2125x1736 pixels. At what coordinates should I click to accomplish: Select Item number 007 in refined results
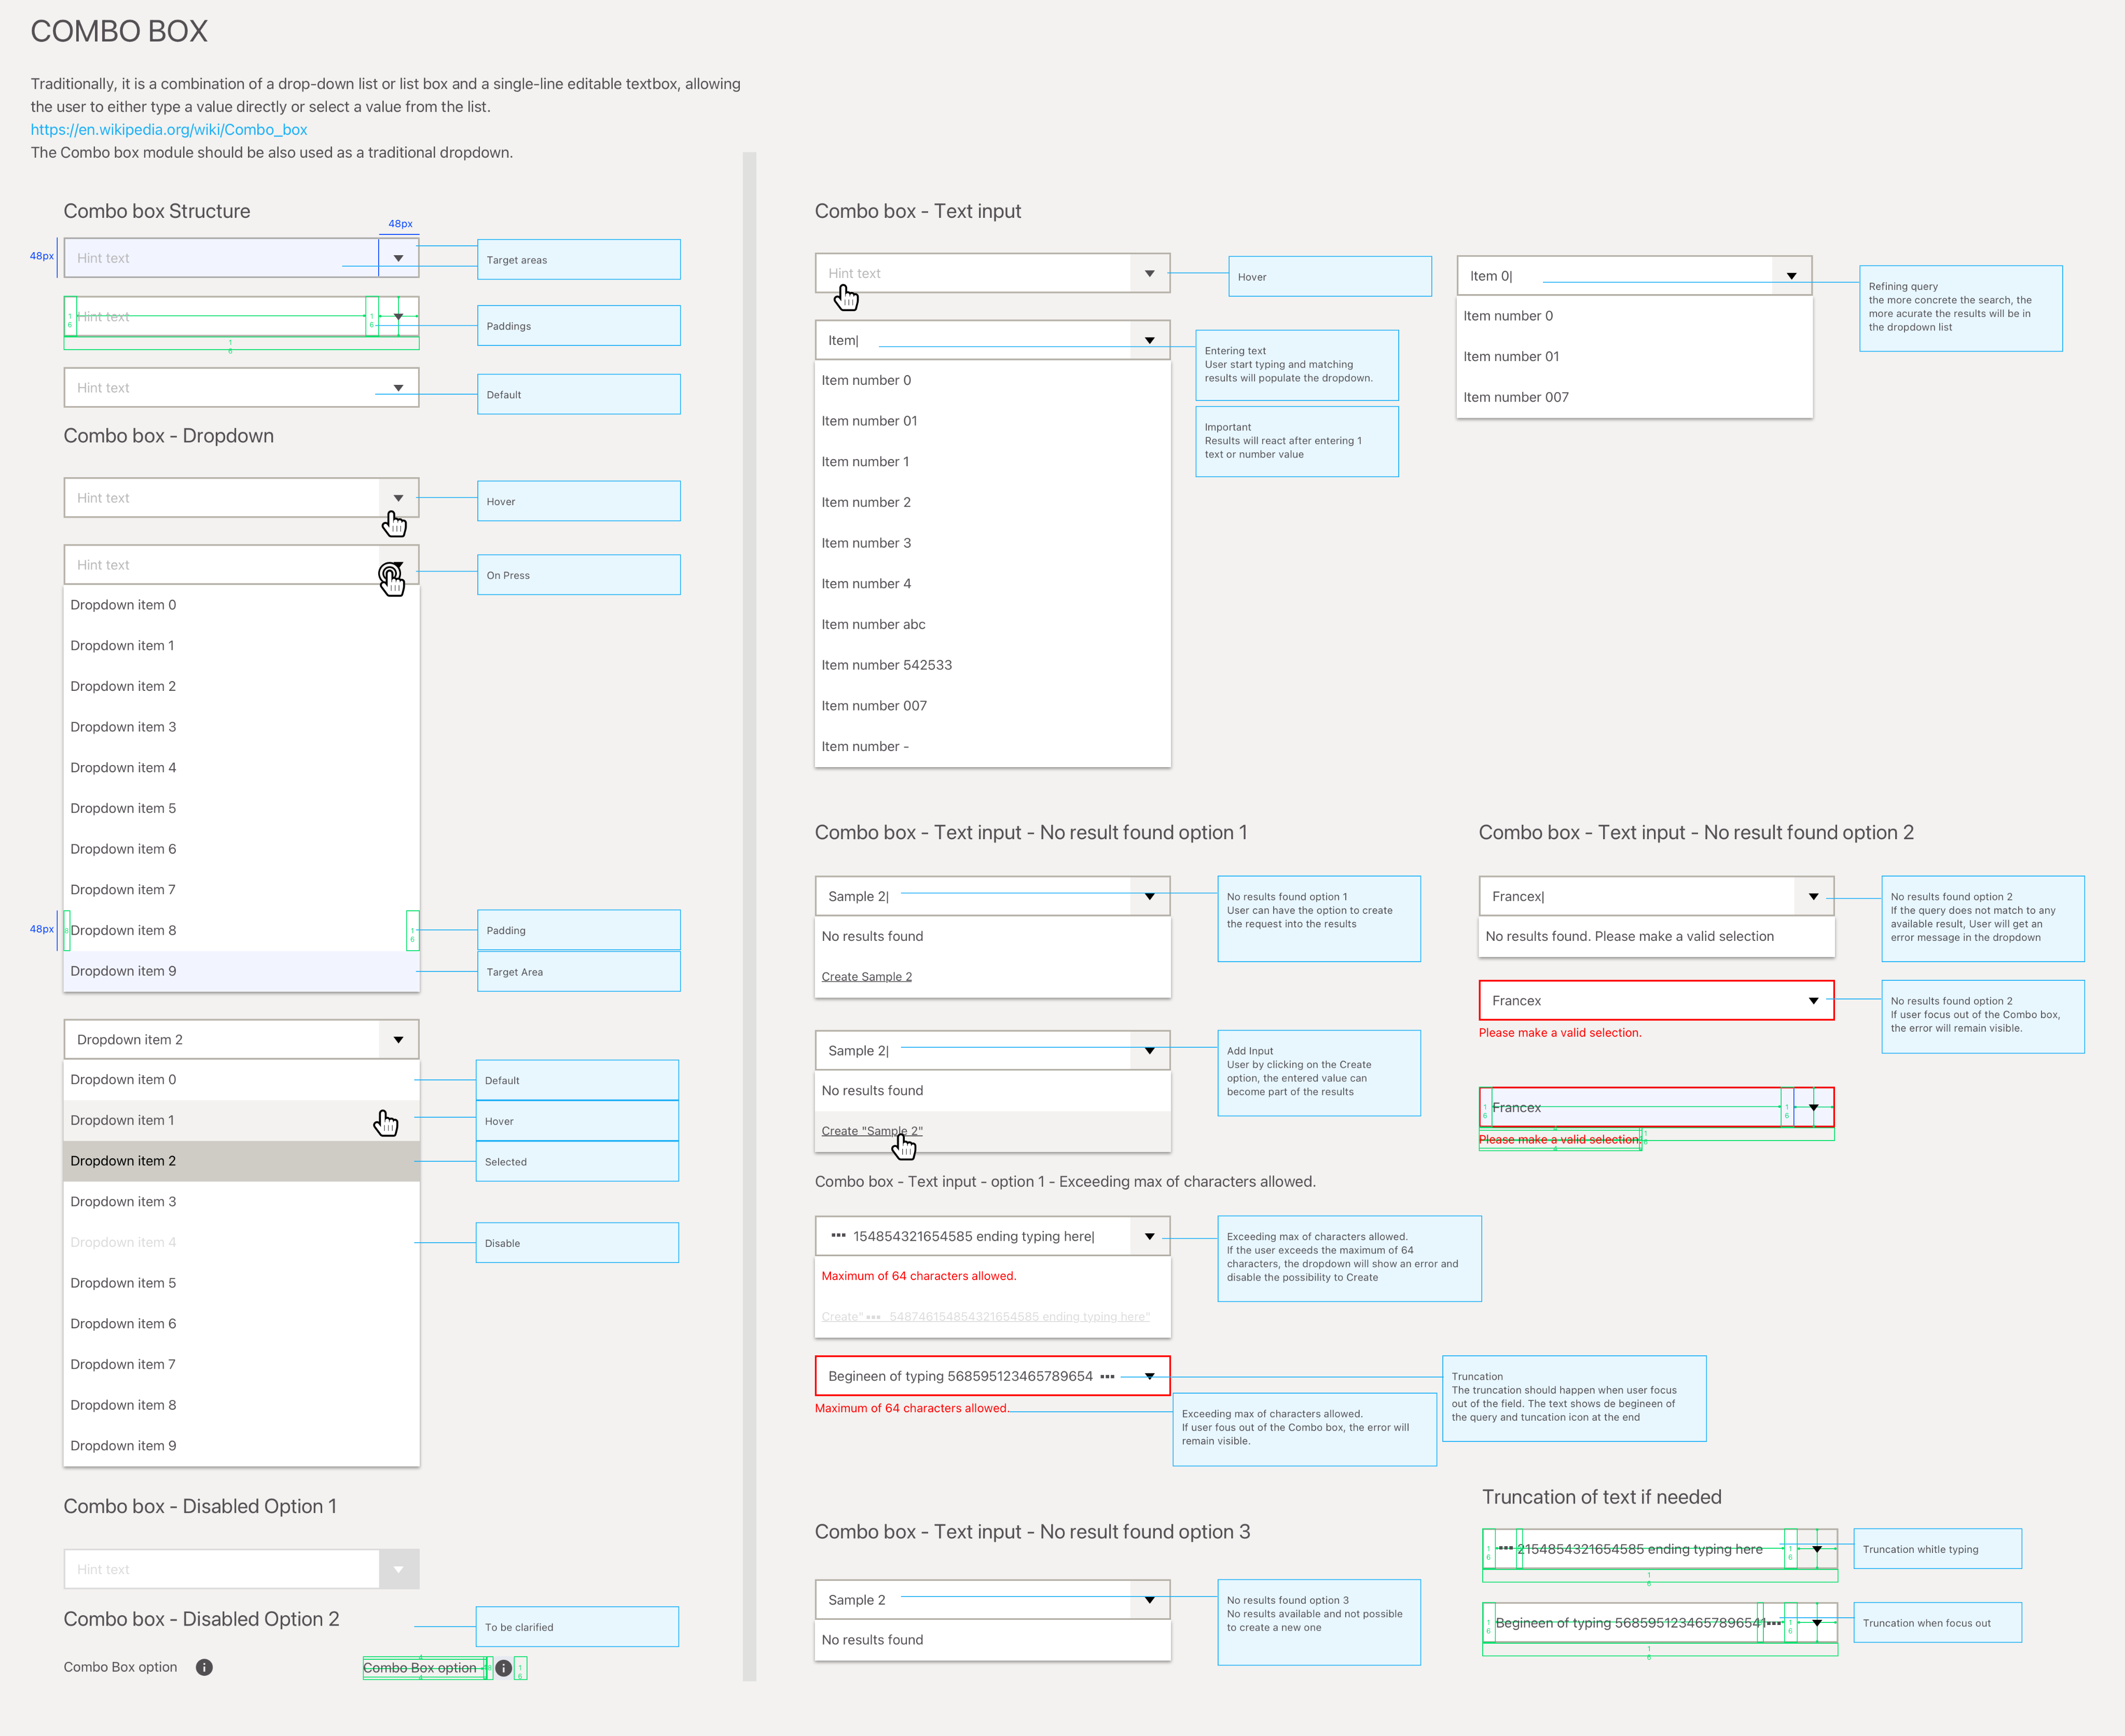pyautogui.click(x=1515, y=397)
